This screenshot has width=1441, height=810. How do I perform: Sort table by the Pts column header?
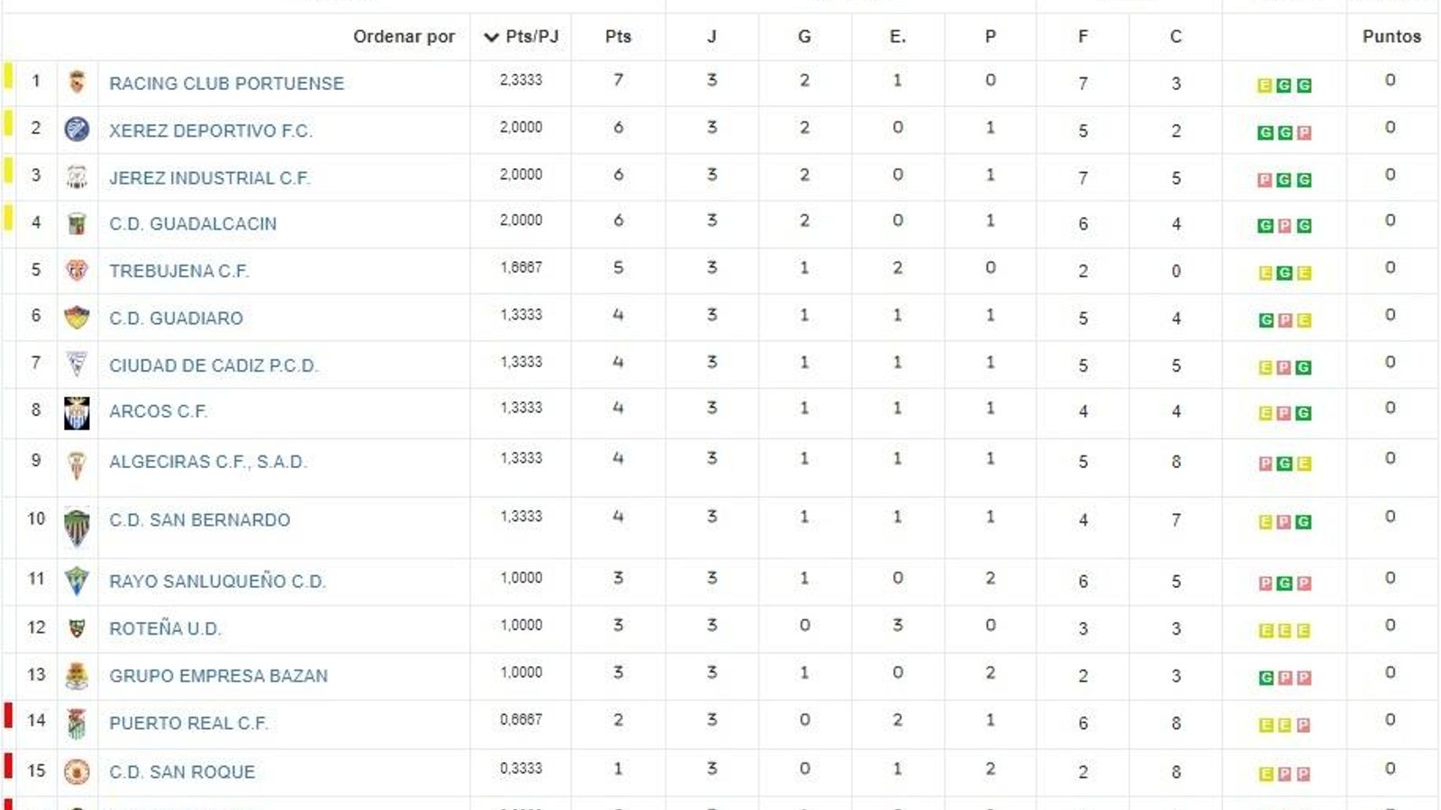pyautogui.click(x=618, y=37)
